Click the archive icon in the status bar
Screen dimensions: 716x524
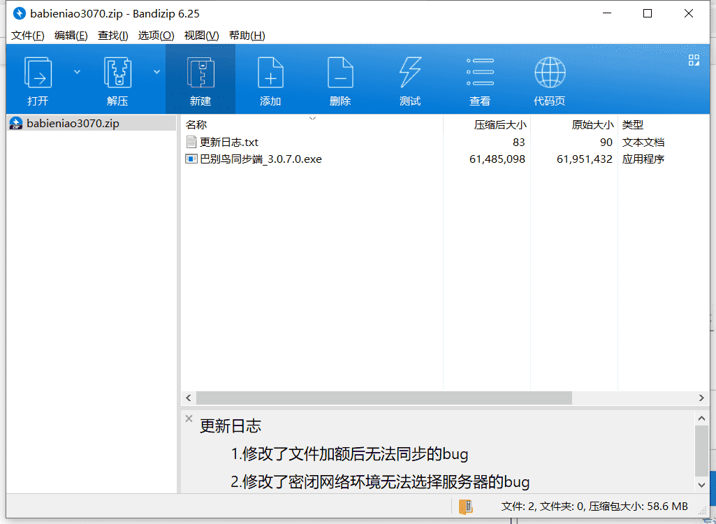pos(465,506)
